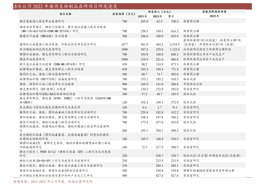The width and height of the screenshot is (258, 192).
Task: Click the '数据来源' footnote below the table
Action: pyautogui.click(x=53, y=182)
